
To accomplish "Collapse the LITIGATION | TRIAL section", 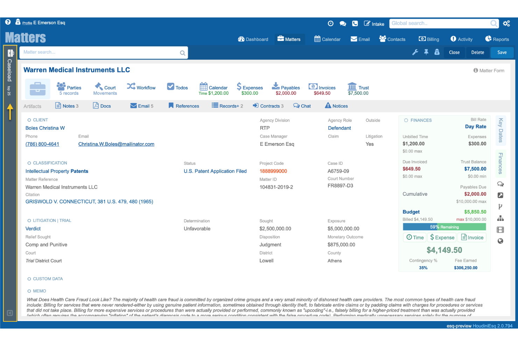I will (x=29, y=221).
